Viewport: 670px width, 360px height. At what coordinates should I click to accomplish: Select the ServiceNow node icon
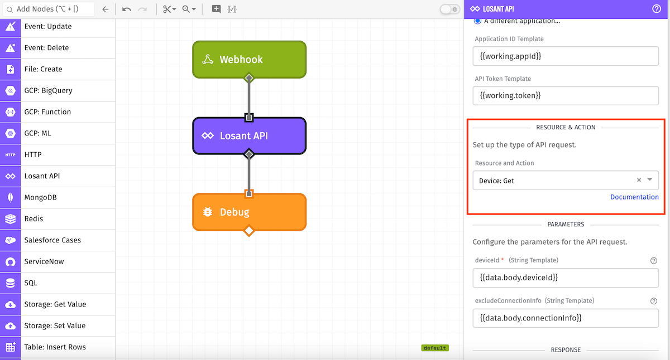click(10, 261)
